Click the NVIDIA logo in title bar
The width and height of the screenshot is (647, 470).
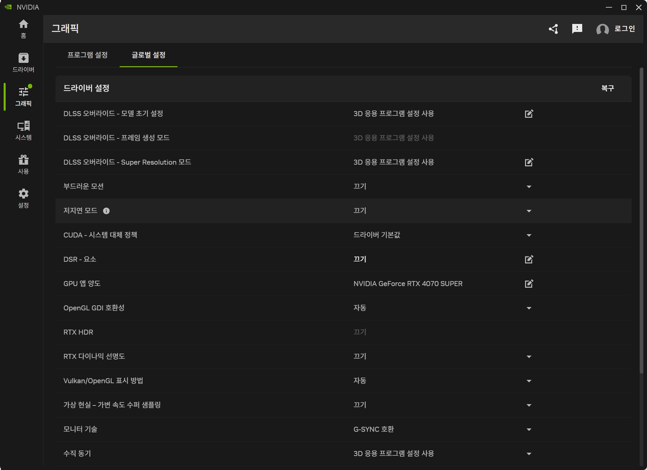[x=8, y=7]
